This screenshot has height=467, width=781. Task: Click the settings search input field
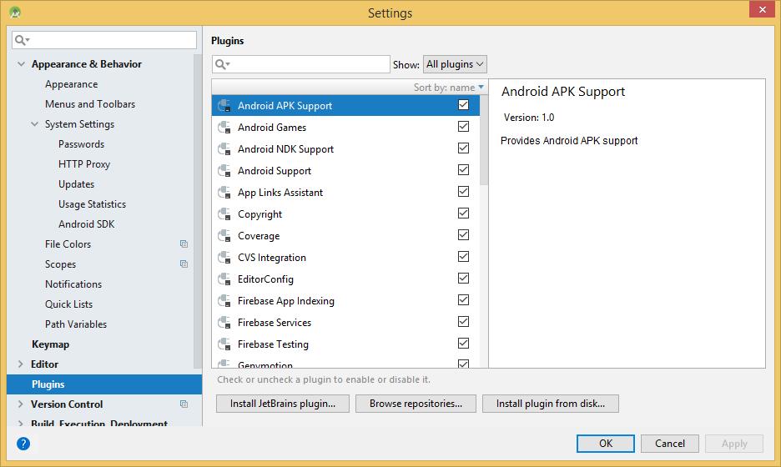pyautogui.click(x=104, y=40)
